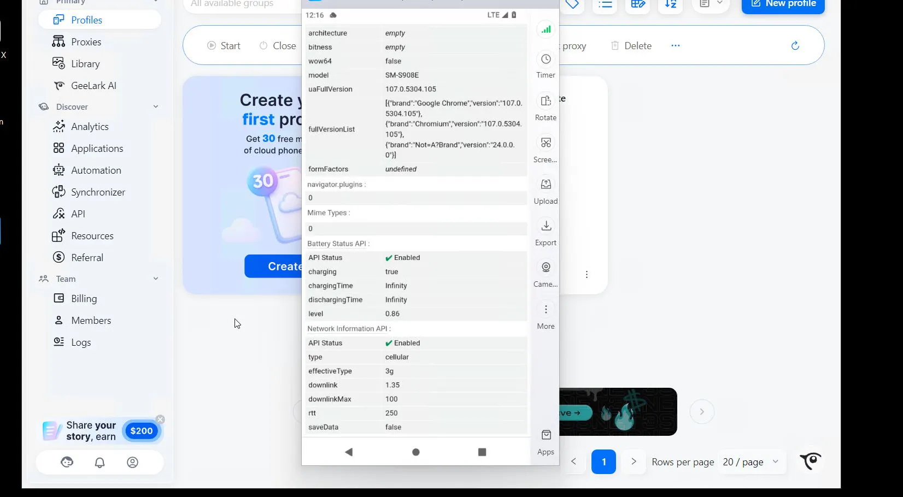Open the user account icon

(x=132, y=463)
